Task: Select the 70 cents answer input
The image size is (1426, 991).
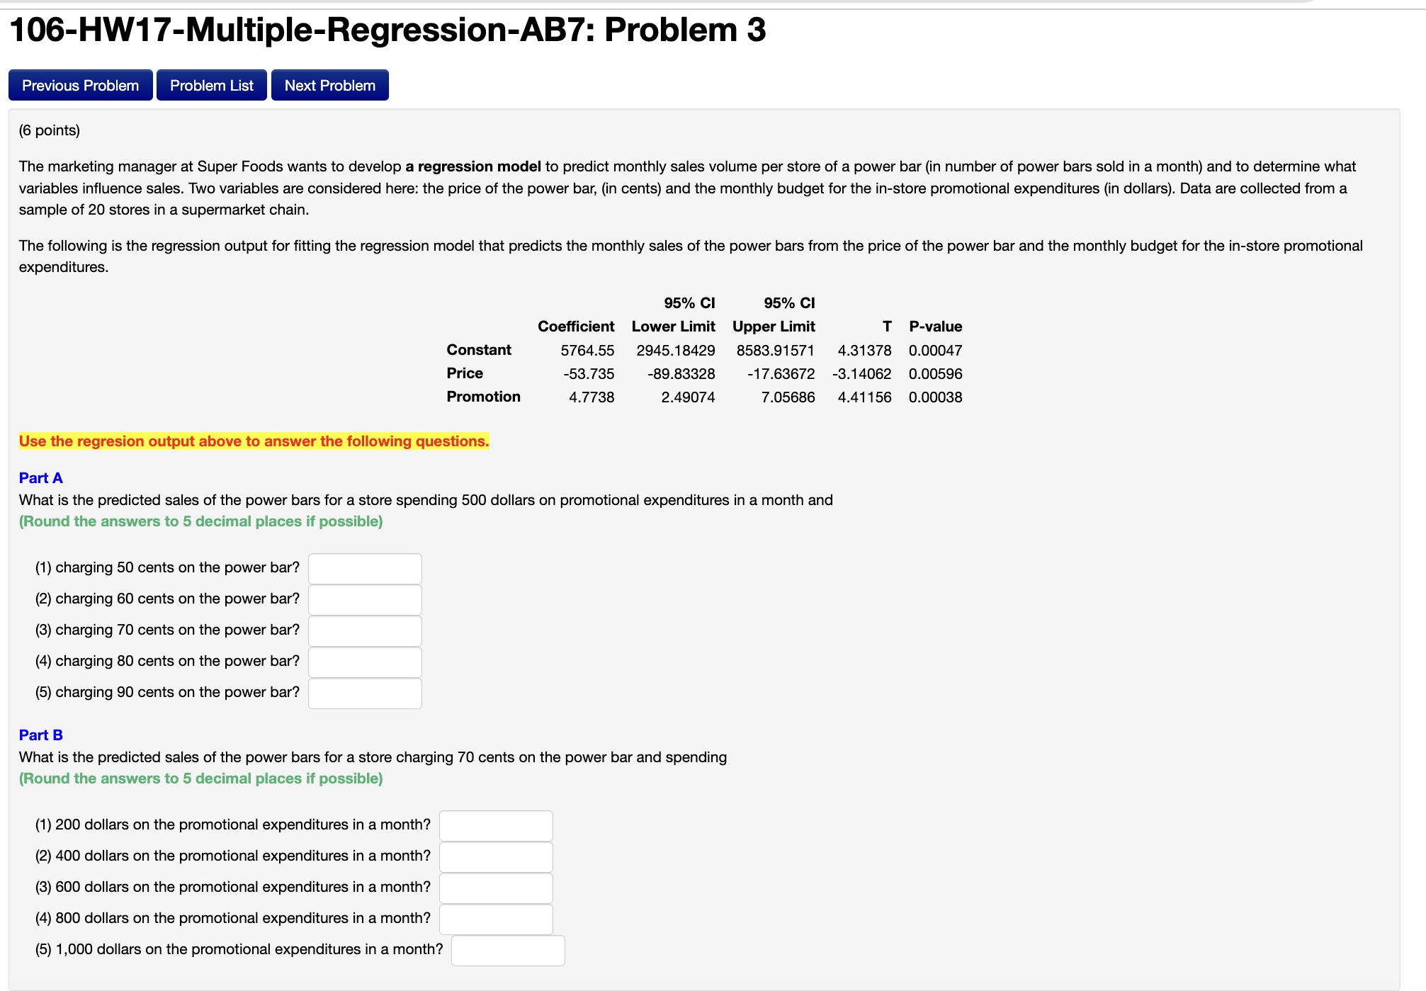Action: tap(365, 631)
